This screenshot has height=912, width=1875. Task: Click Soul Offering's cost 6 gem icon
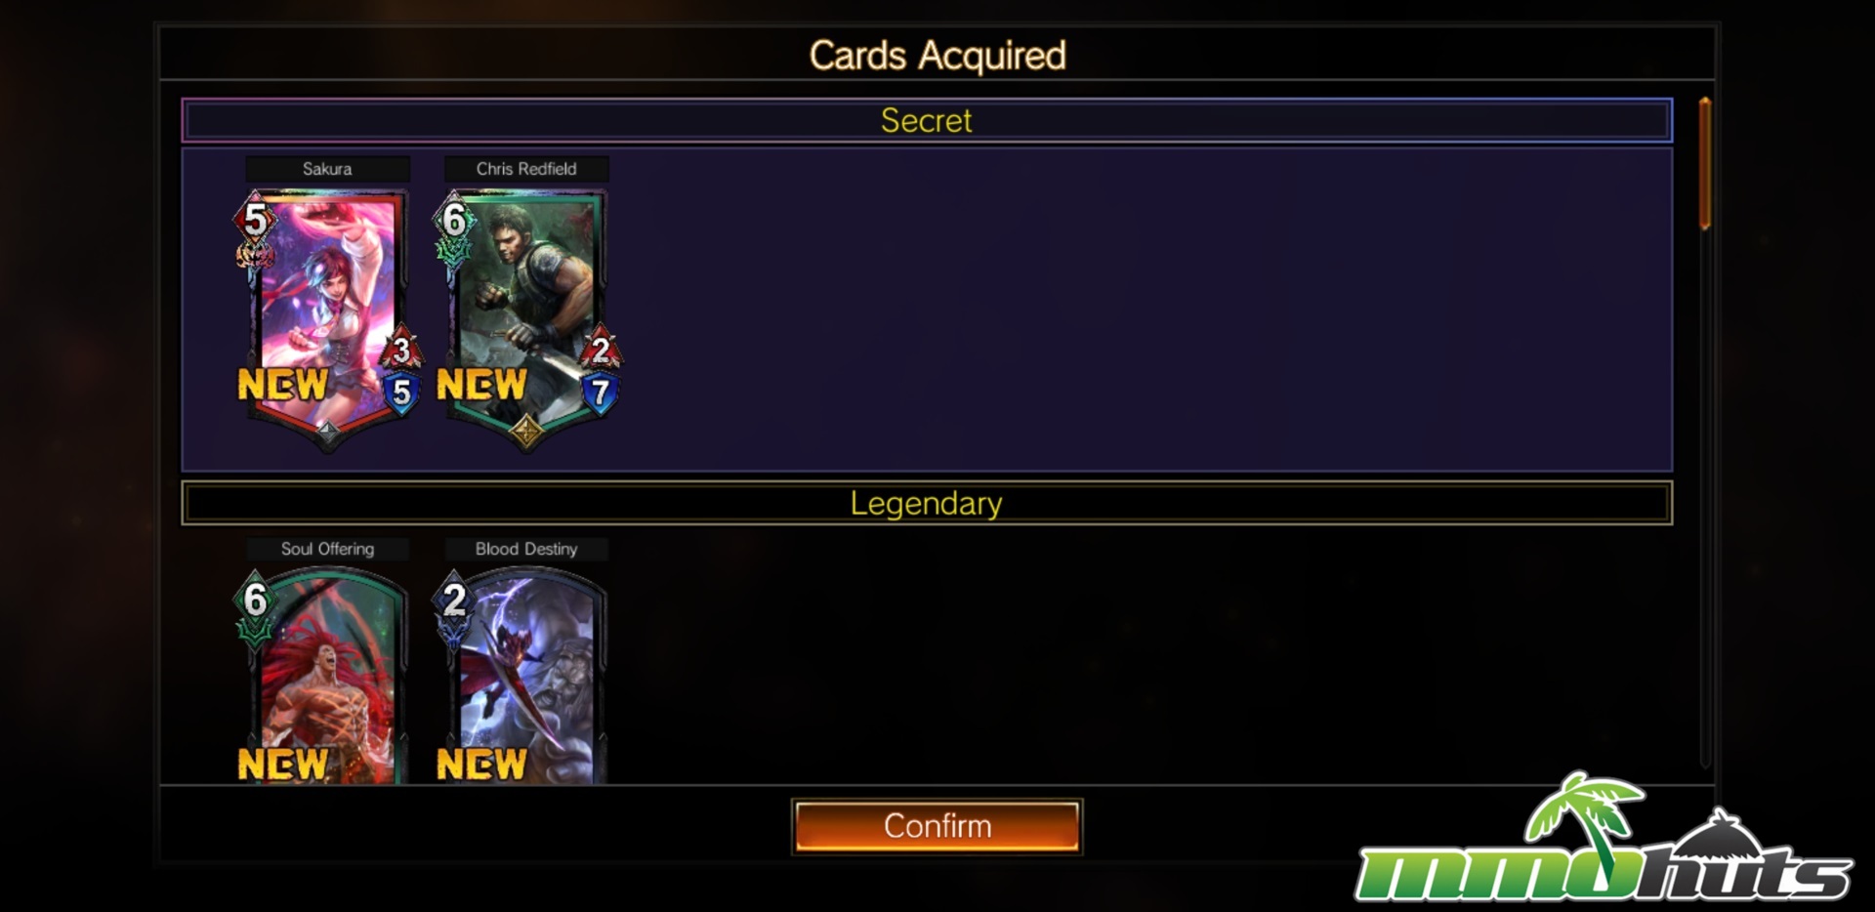click(x=255, y=599)
